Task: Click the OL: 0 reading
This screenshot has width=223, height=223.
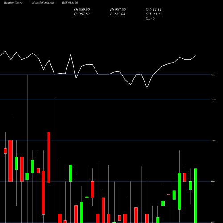Action: pyautogui.click(x=150, y=18)
